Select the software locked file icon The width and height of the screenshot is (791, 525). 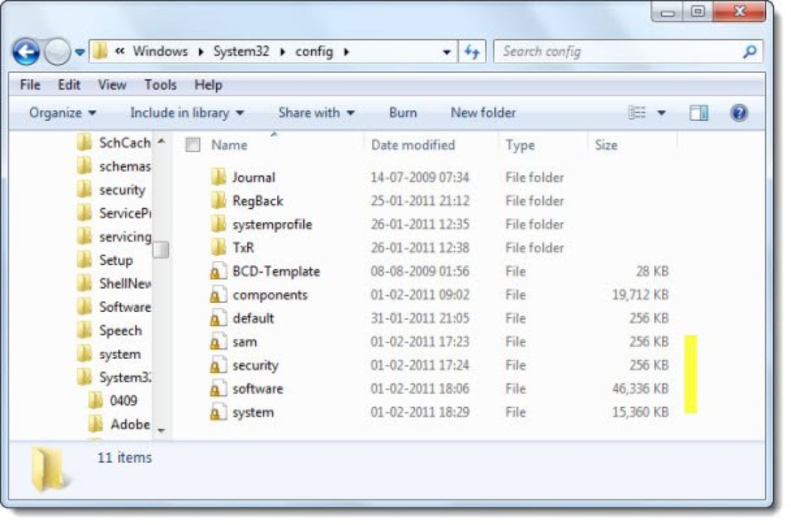pyautogui.click(x=218, y=389)
